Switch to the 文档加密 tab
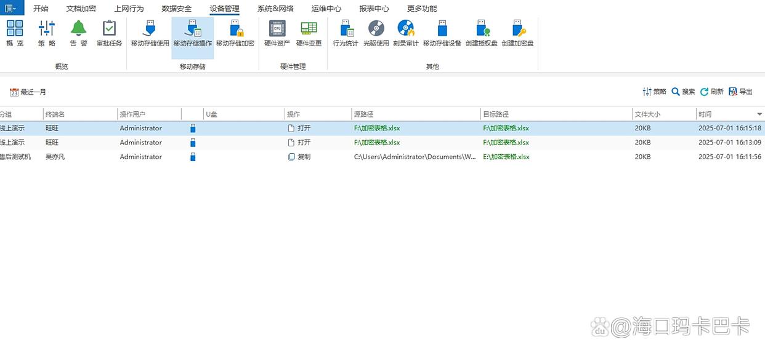Viewport: 765px width, 353px height. 81,9
